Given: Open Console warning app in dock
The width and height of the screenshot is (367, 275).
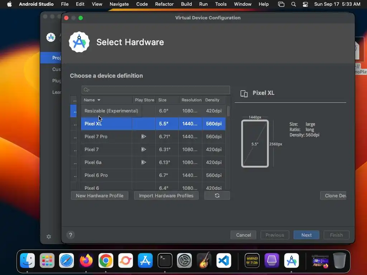Looking at the screenshot, I should tap(252, 260).
